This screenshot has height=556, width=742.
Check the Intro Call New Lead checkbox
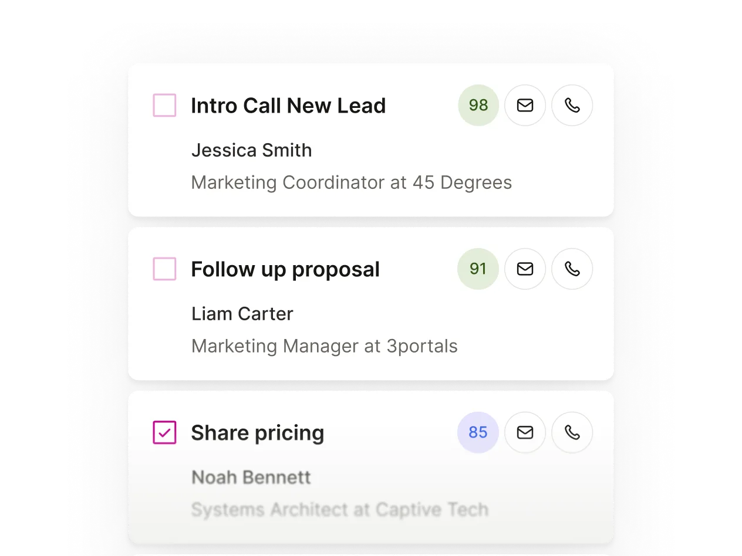(x=164, y=105)
